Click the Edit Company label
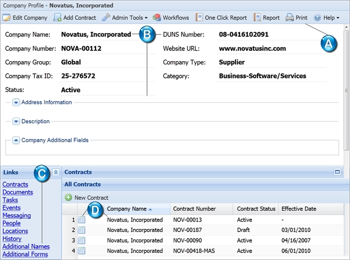Image resolution: width=350 pixels, height=260 pixels. (30, 17)
